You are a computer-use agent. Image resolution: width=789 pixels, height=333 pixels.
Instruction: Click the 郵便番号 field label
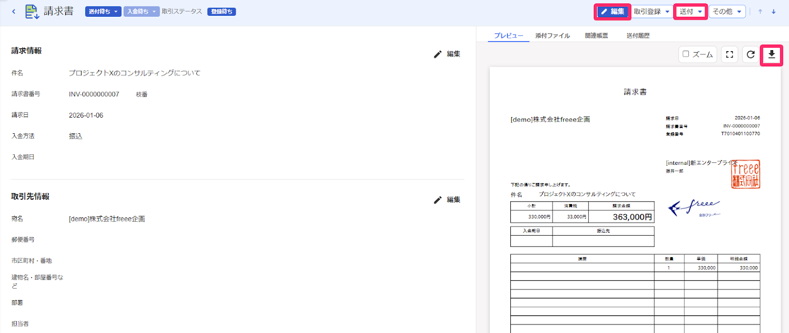(x=23, y=240)
